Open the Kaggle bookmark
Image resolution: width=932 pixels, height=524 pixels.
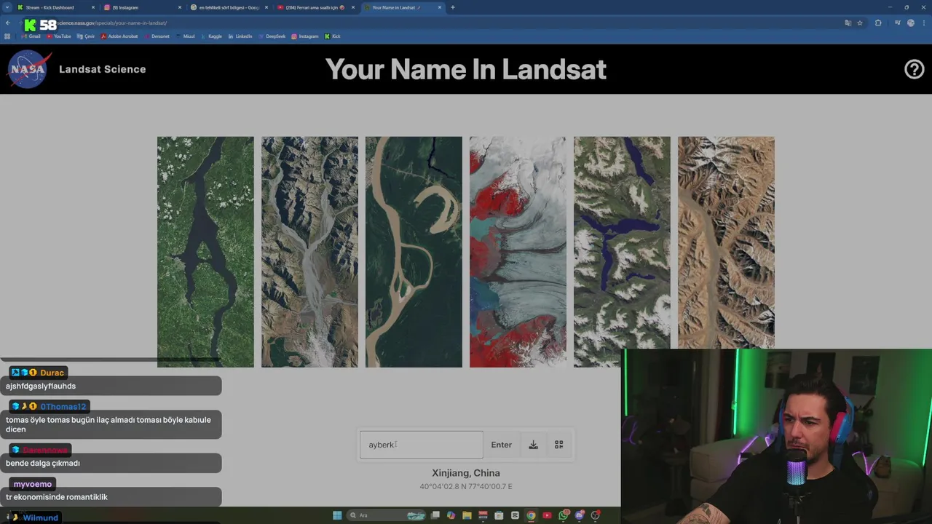pyautogui.click(x=211, y=36)
